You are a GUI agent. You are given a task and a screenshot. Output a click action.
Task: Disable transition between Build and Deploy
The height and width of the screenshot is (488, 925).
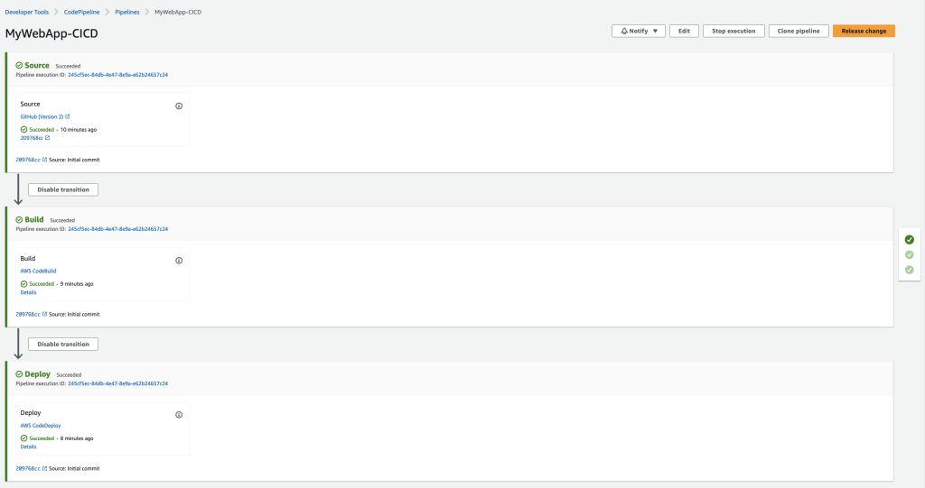tap(63, 345)
